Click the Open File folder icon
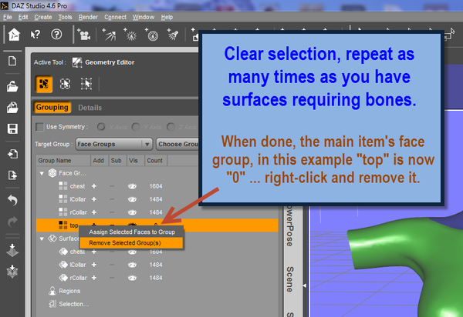This screenshot has height=317, width=463. (12, 86)
